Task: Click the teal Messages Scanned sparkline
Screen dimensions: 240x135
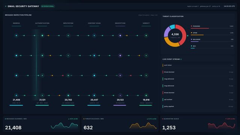Action: (x=64, y=126)
